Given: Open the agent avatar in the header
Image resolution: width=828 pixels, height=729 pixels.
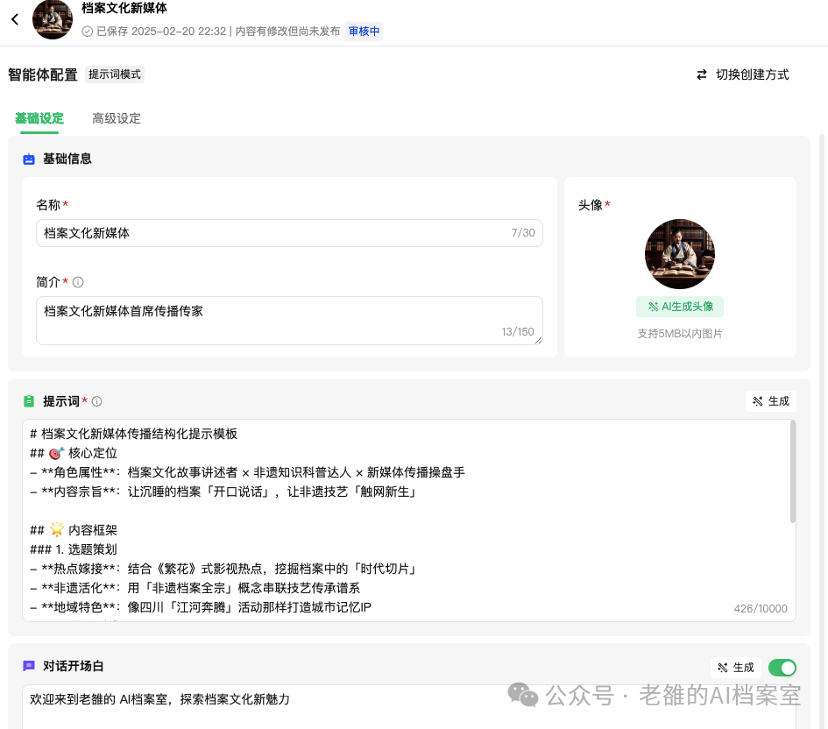Looking at the screenshot, I should click(53, 19).
